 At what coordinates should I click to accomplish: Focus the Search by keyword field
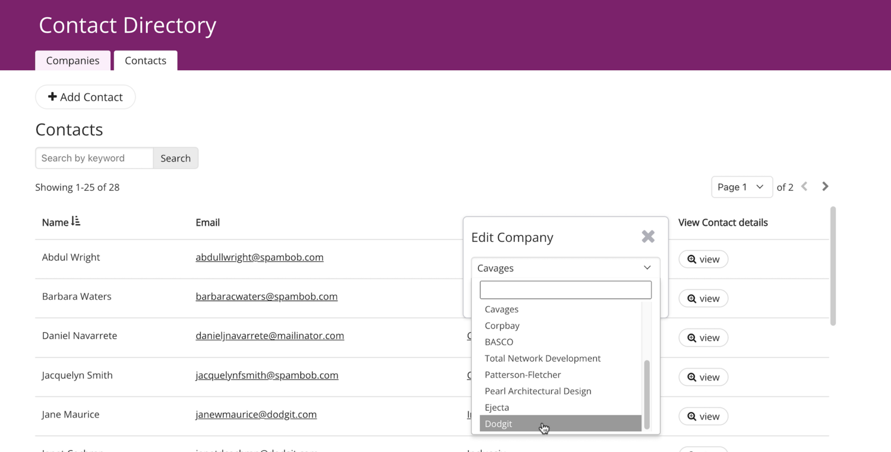click(94, 158)
